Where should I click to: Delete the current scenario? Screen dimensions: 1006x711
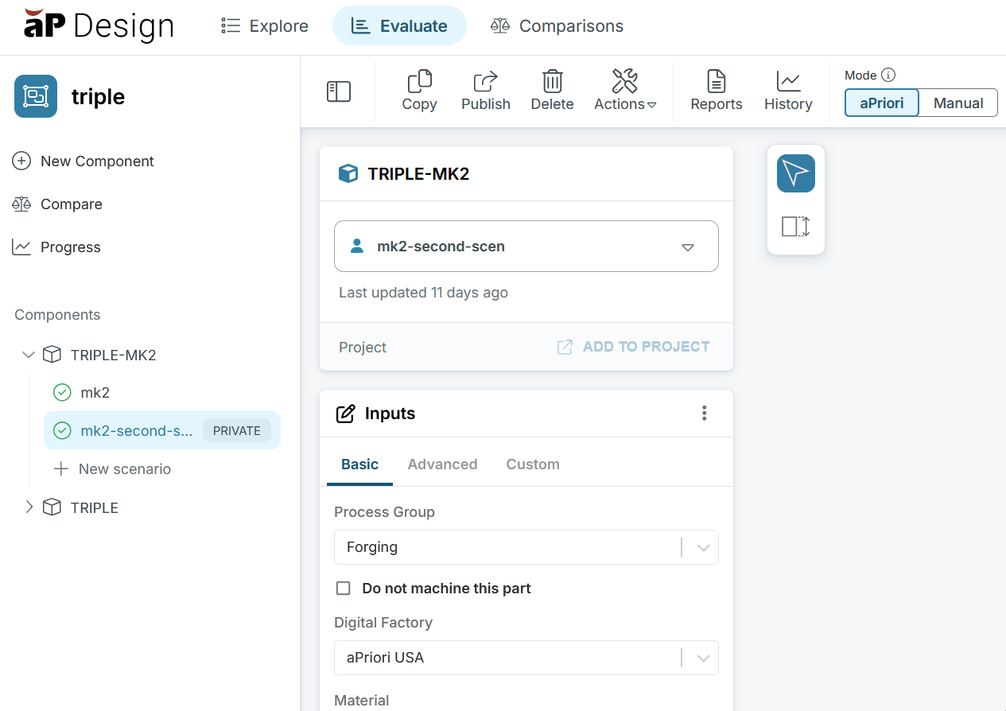[552, 91]
